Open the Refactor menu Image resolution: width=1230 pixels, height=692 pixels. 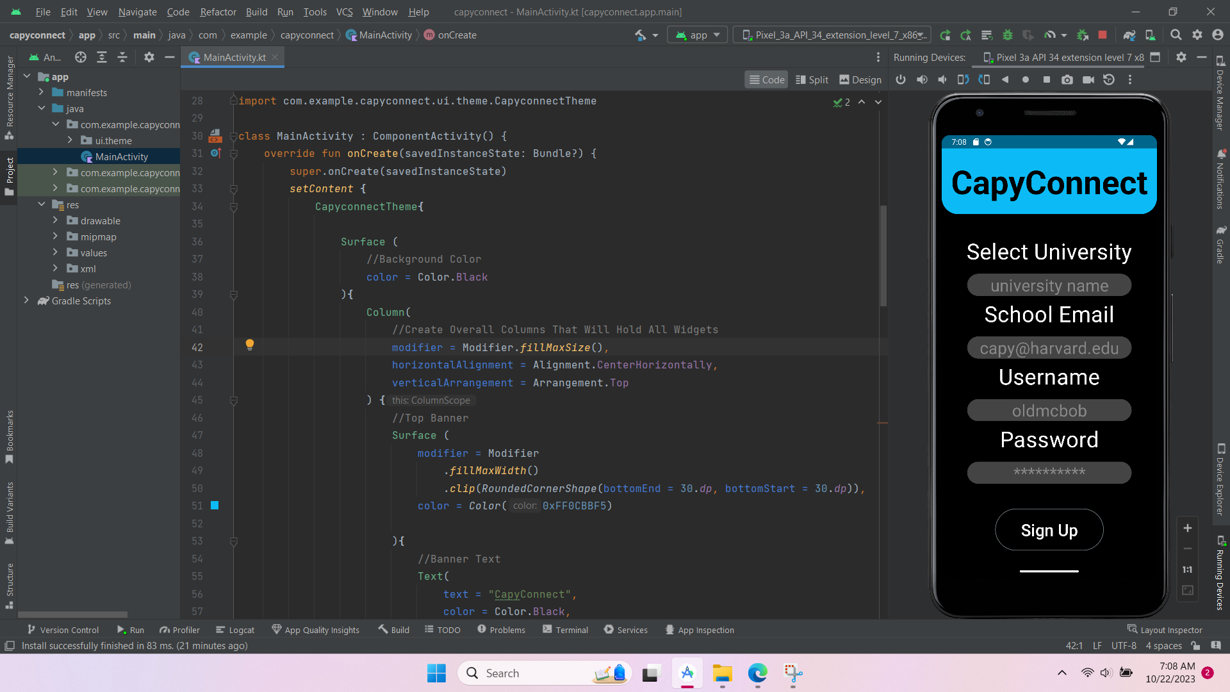[218, 12]
